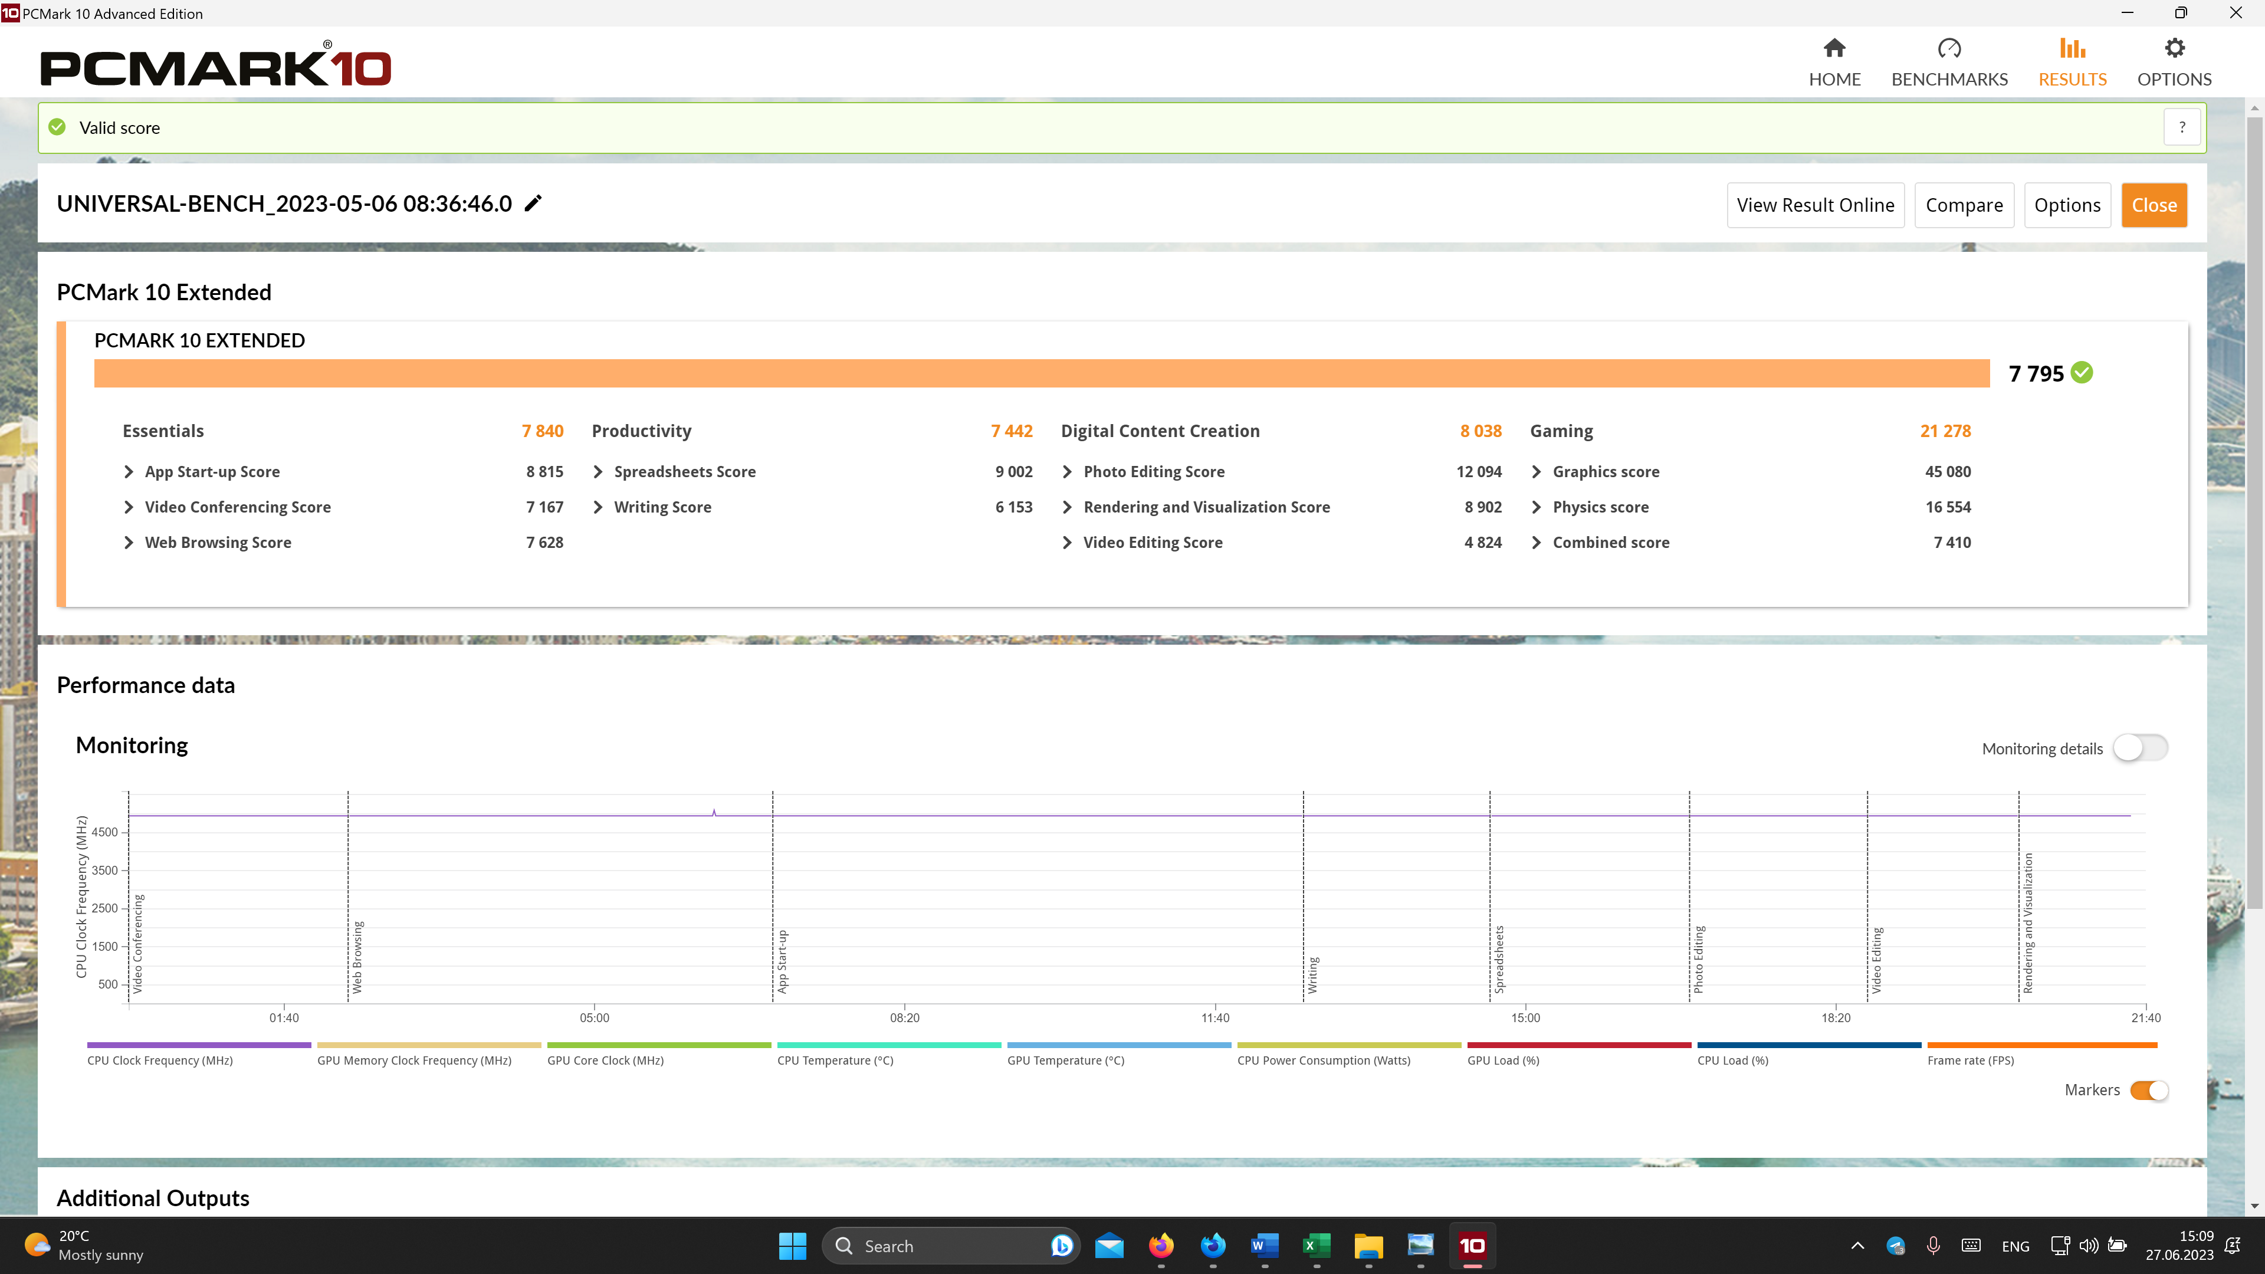Expand Video Editing Score
Screen dimensions: 2265x1274
(x=1068, y=543)
